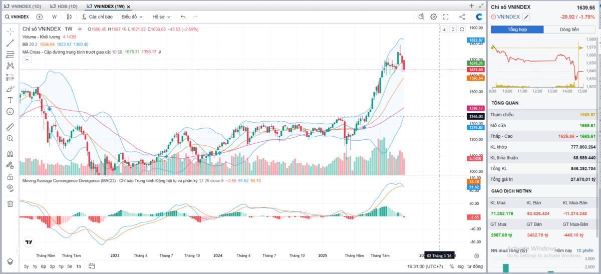Open the quick search icon in toolbar
Viewport: 601px width, 274px height.
coord(420,17)
